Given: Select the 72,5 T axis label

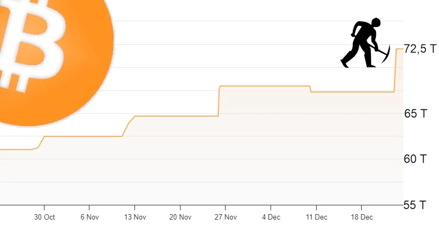Looking at the screenshot, I should point(419,49).
